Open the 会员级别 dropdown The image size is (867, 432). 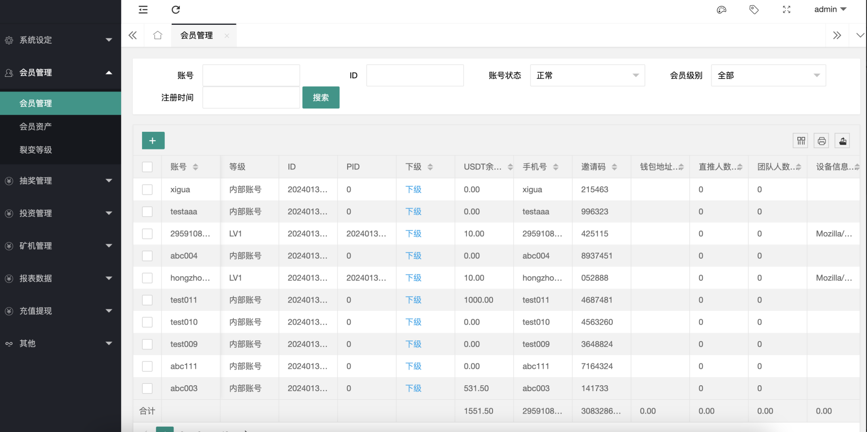(x=768, y=75)
